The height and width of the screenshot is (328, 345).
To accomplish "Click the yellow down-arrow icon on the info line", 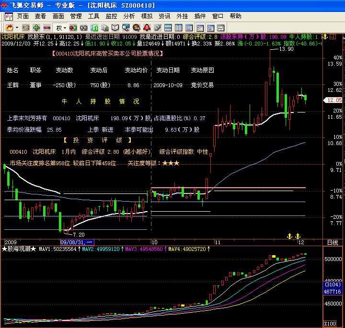I will point(326,37).
